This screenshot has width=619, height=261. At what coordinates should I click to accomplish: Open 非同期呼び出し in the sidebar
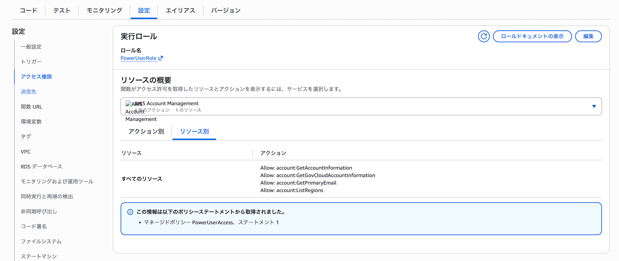point(39,211)
